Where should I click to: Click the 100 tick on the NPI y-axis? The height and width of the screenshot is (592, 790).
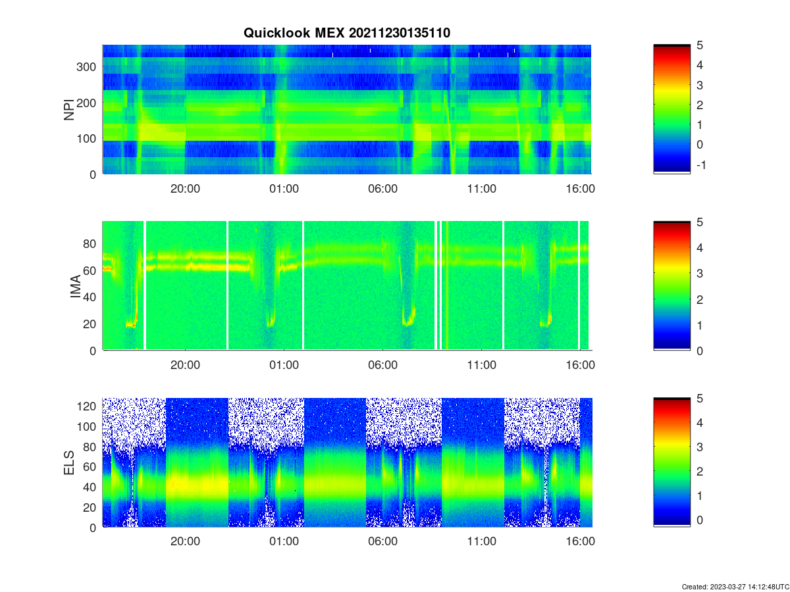coord(88,138)
